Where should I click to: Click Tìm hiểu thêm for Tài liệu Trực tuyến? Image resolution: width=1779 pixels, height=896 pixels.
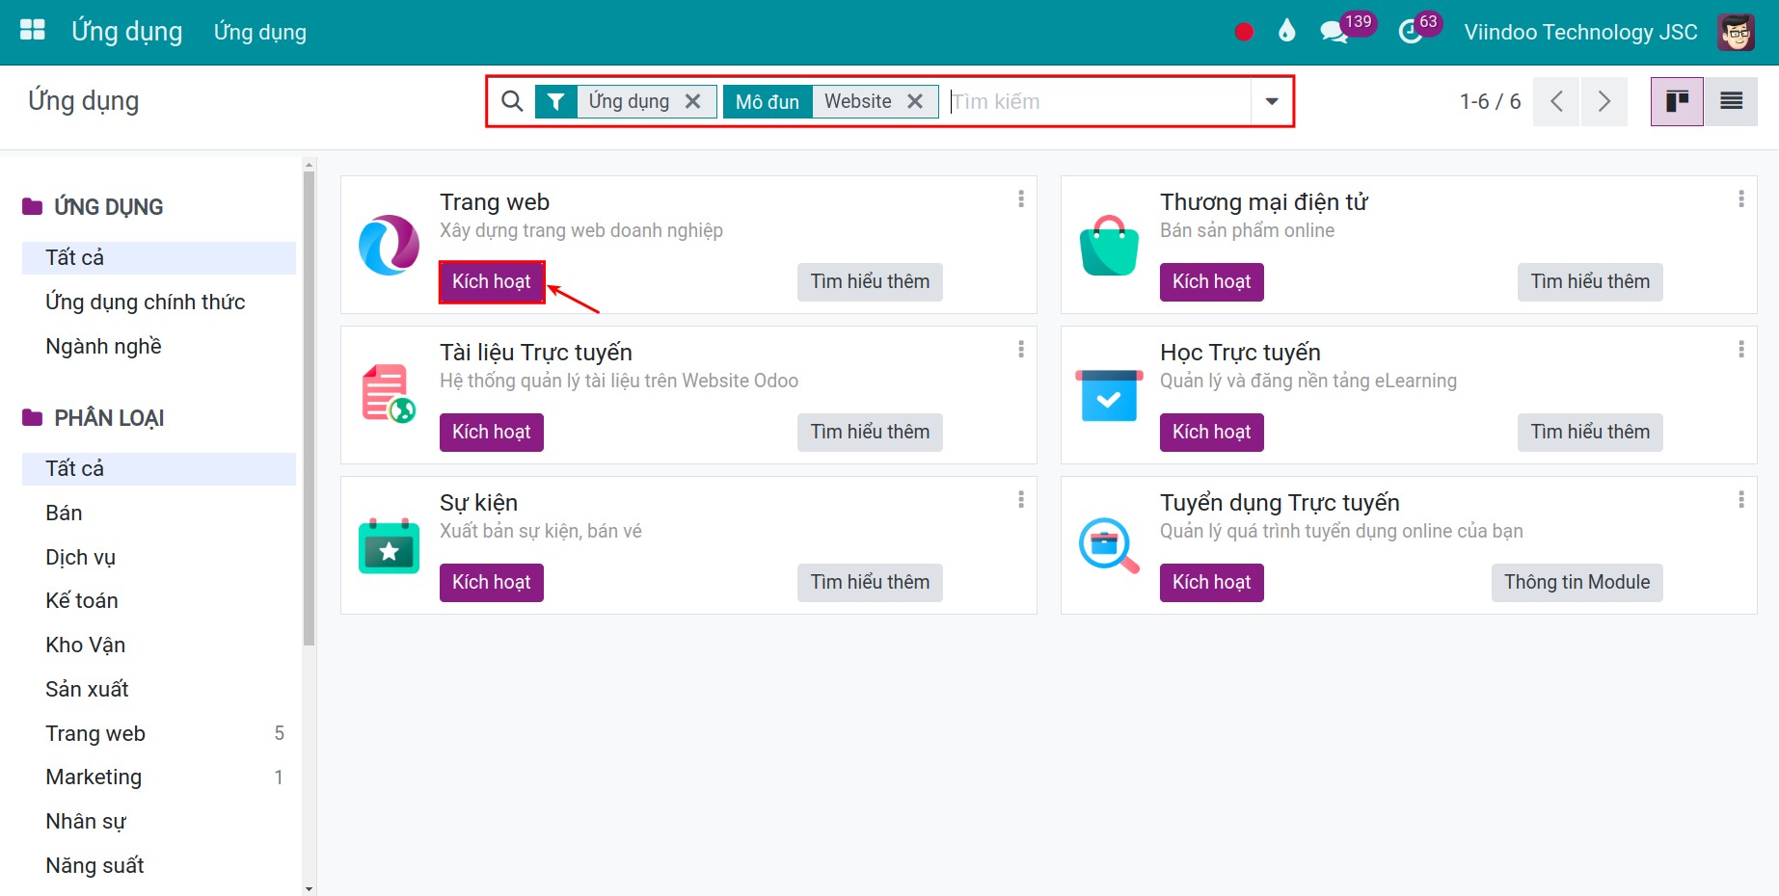click(x=870, y=432)
